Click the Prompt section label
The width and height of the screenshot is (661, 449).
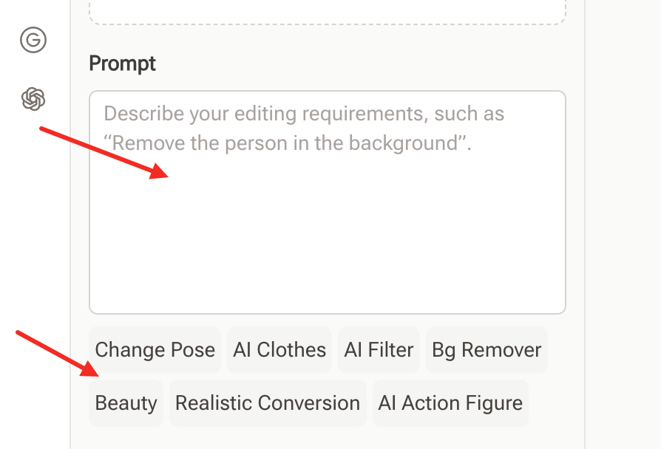122,64
